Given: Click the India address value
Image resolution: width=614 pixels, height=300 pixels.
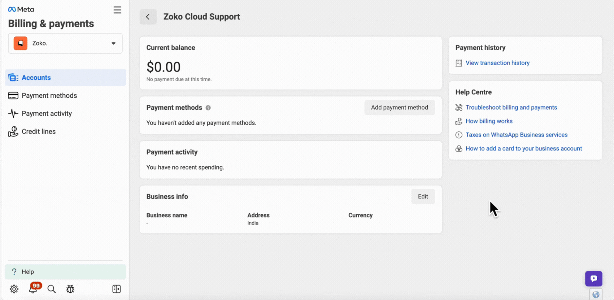Looking at the screenshot, I should coord(253,223).
